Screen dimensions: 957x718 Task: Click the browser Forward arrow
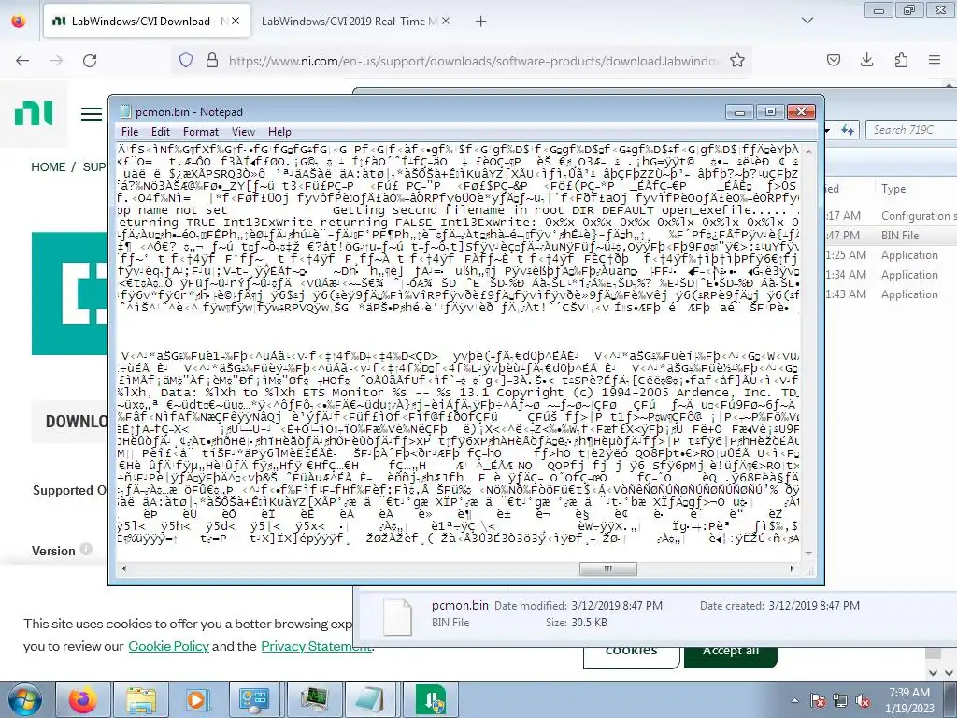click(56, 61)
